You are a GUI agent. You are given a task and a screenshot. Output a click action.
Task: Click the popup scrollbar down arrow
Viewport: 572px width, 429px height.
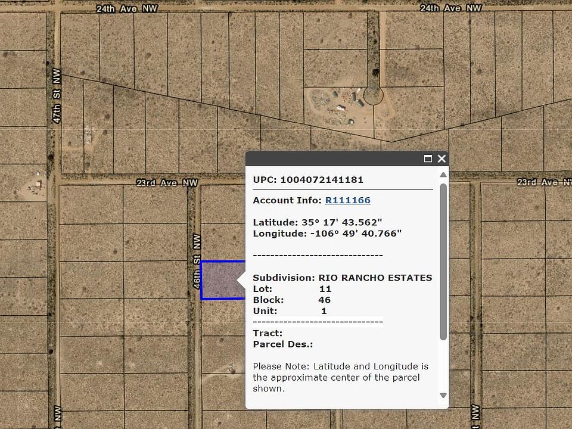point(443,395)
